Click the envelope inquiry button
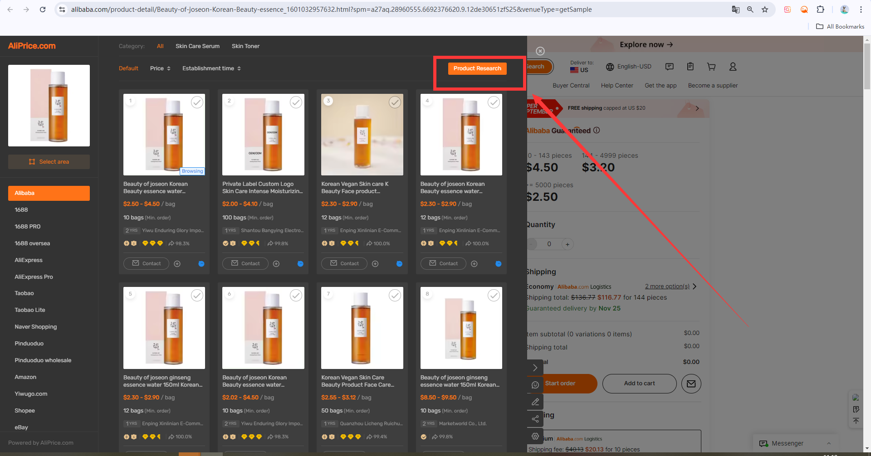This screenshot has height=456, width=871. (x=691, y=383)
